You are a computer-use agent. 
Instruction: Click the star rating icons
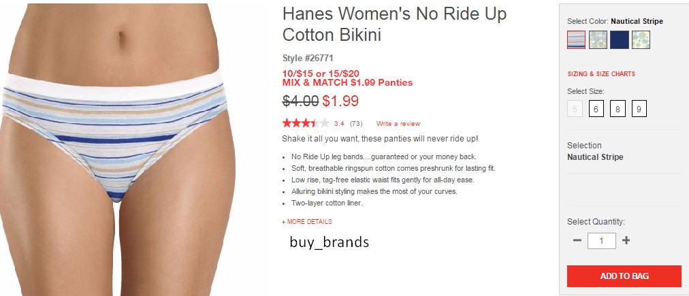[306, 123]
